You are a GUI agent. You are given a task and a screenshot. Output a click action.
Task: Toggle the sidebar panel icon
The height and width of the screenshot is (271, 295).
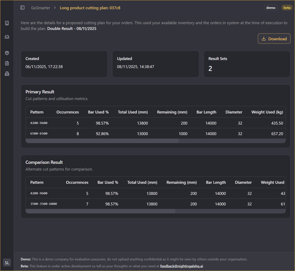click(x=22, y=8)
